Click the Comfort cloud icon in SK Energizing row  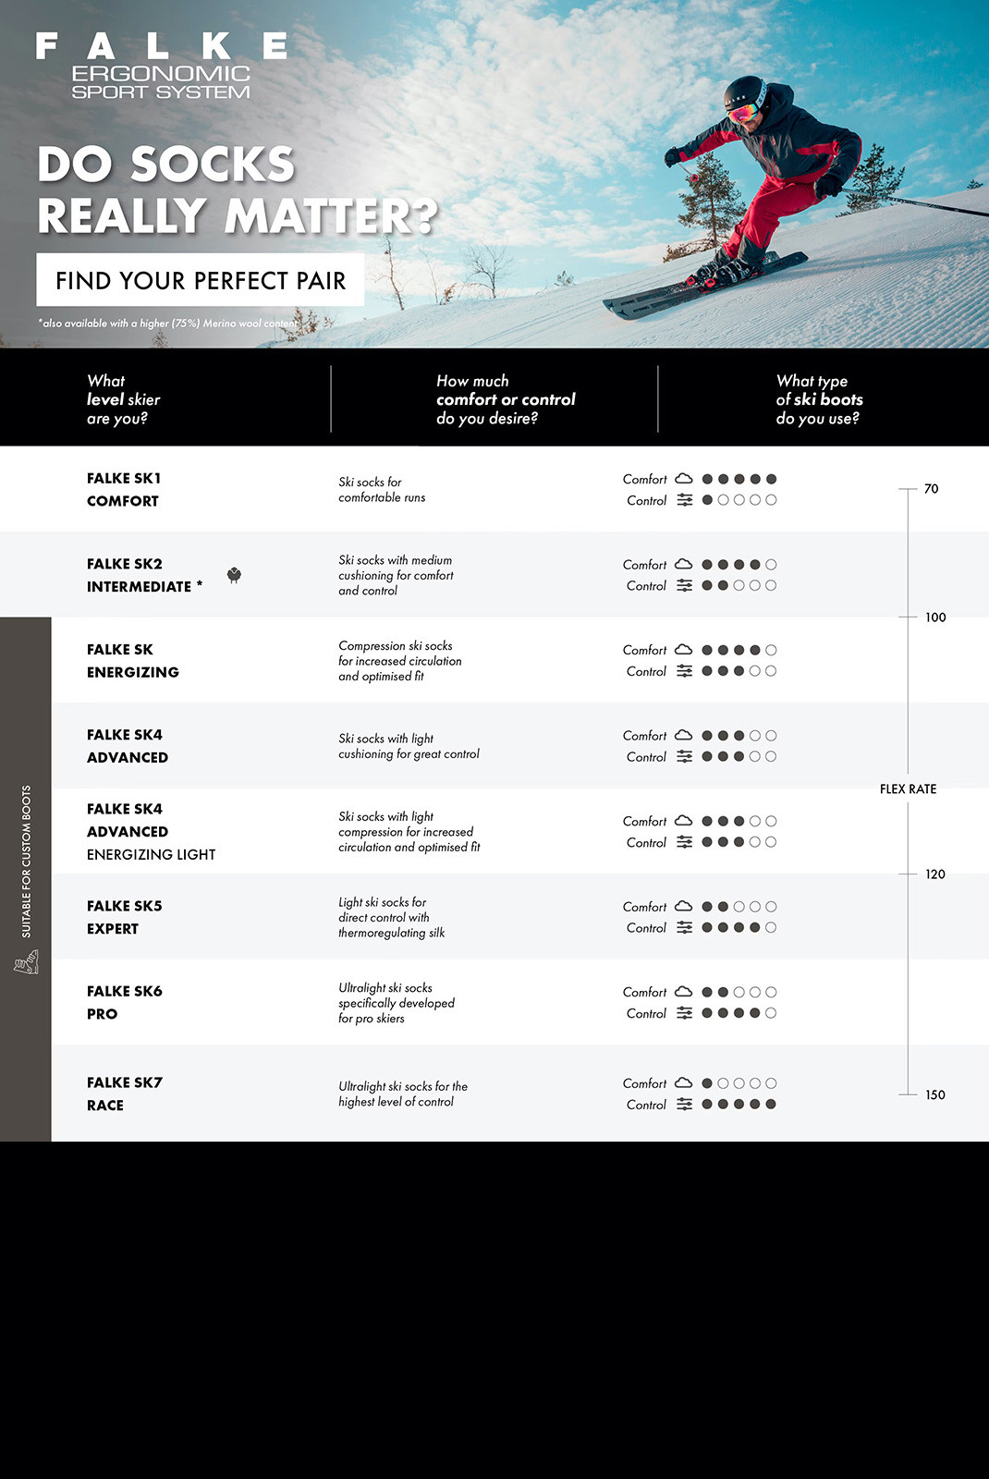point(684,650)
